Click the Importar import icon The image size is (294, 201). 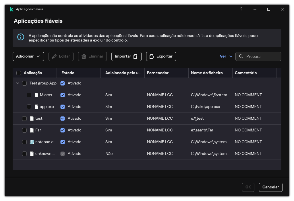(136, 56)
